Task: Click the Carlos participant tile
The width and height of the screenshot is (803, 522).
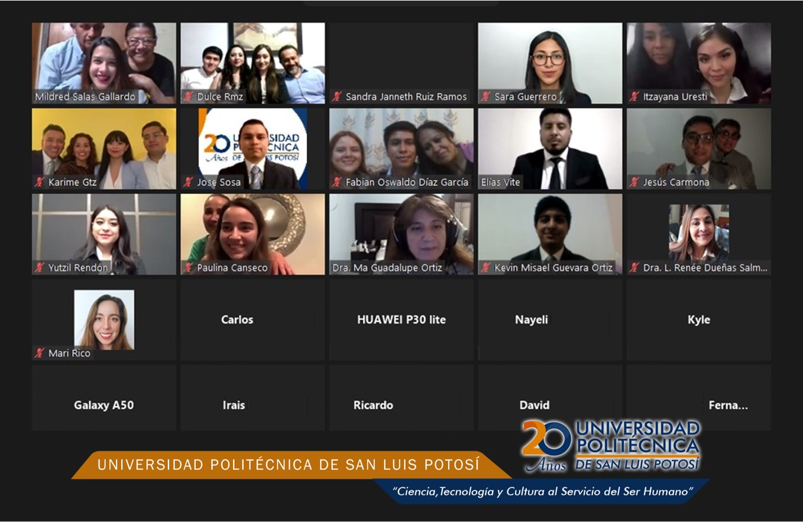Action: coord(252,319)
